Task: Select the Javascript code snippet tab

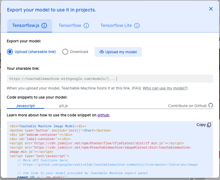Action: tap(25, 106)
